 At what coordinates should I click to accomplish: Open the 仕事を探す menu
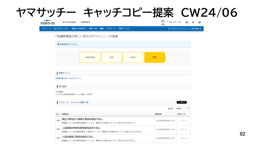85,22
